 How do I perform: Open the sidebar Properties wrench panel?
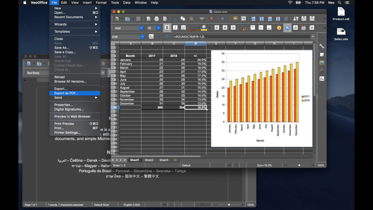point(322,46)
